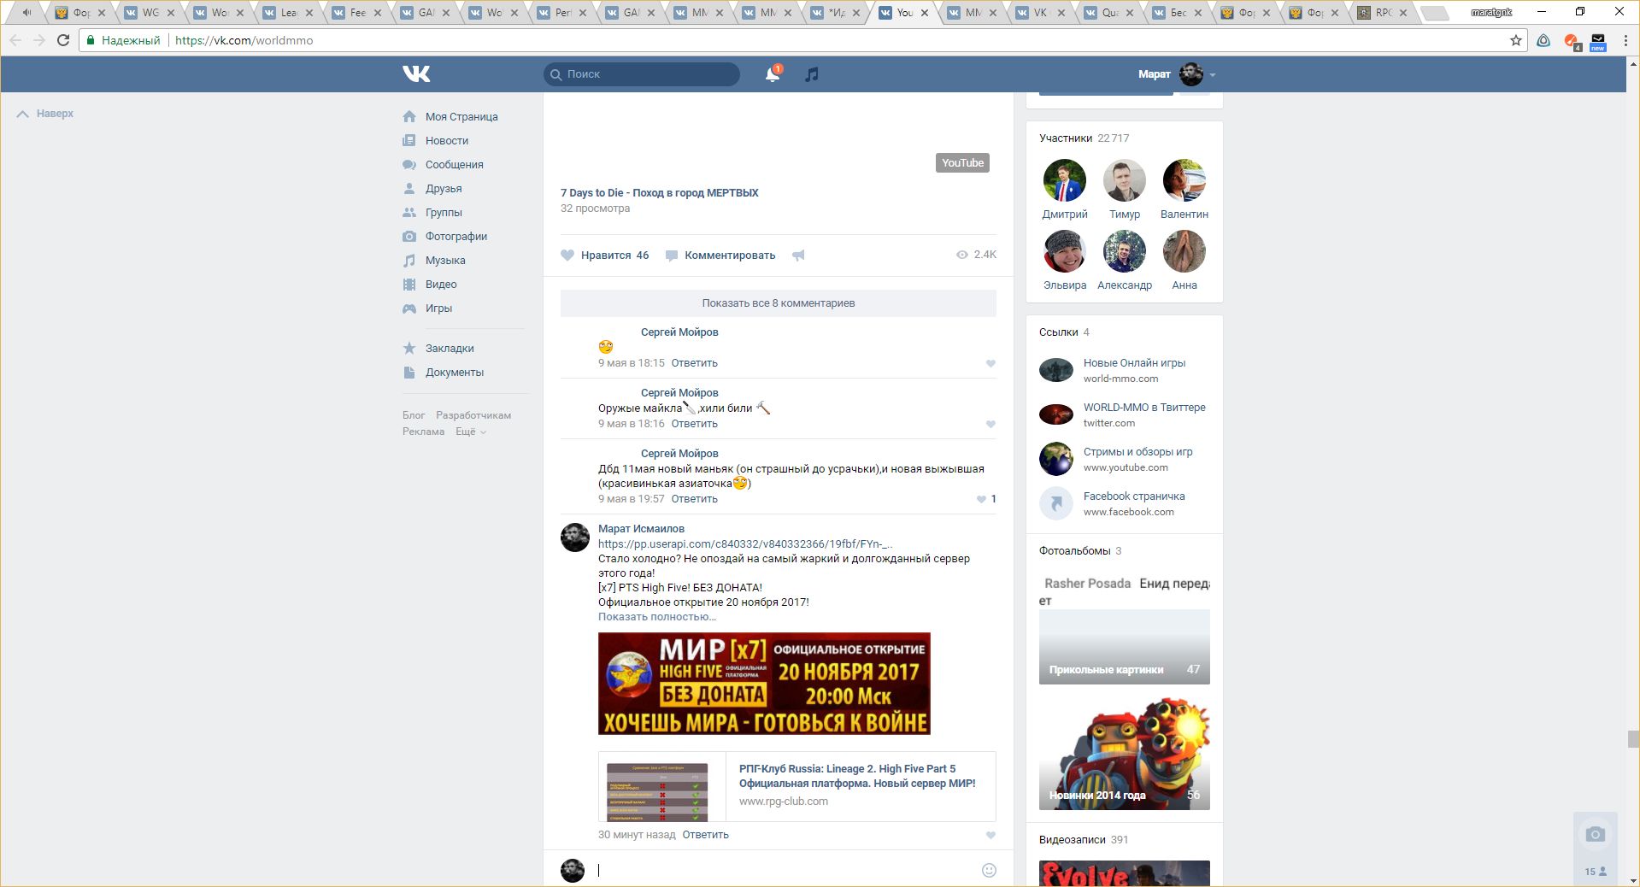Open the Chrome three-dot menu
The width and height of the screenshot is (1640, 887).
[x=1625, y=40]
